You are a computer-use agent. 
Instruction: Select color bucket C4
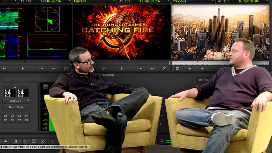(x=26, y=116)
